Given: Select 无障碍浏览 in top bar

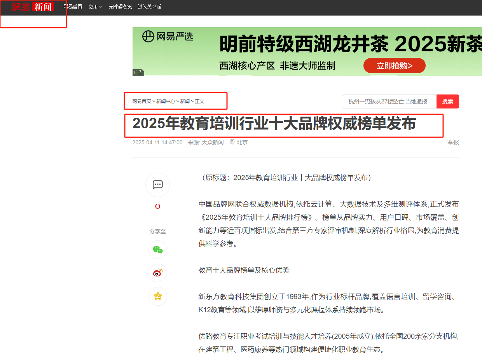Looking at the screenshot, I should coord(120,7).
